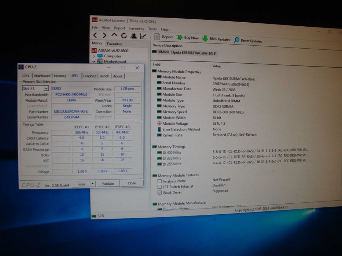The height and width of the screenshot is (256, 342).
Task: Click the Computer monitor icon in tree
Action: [100, 56]
